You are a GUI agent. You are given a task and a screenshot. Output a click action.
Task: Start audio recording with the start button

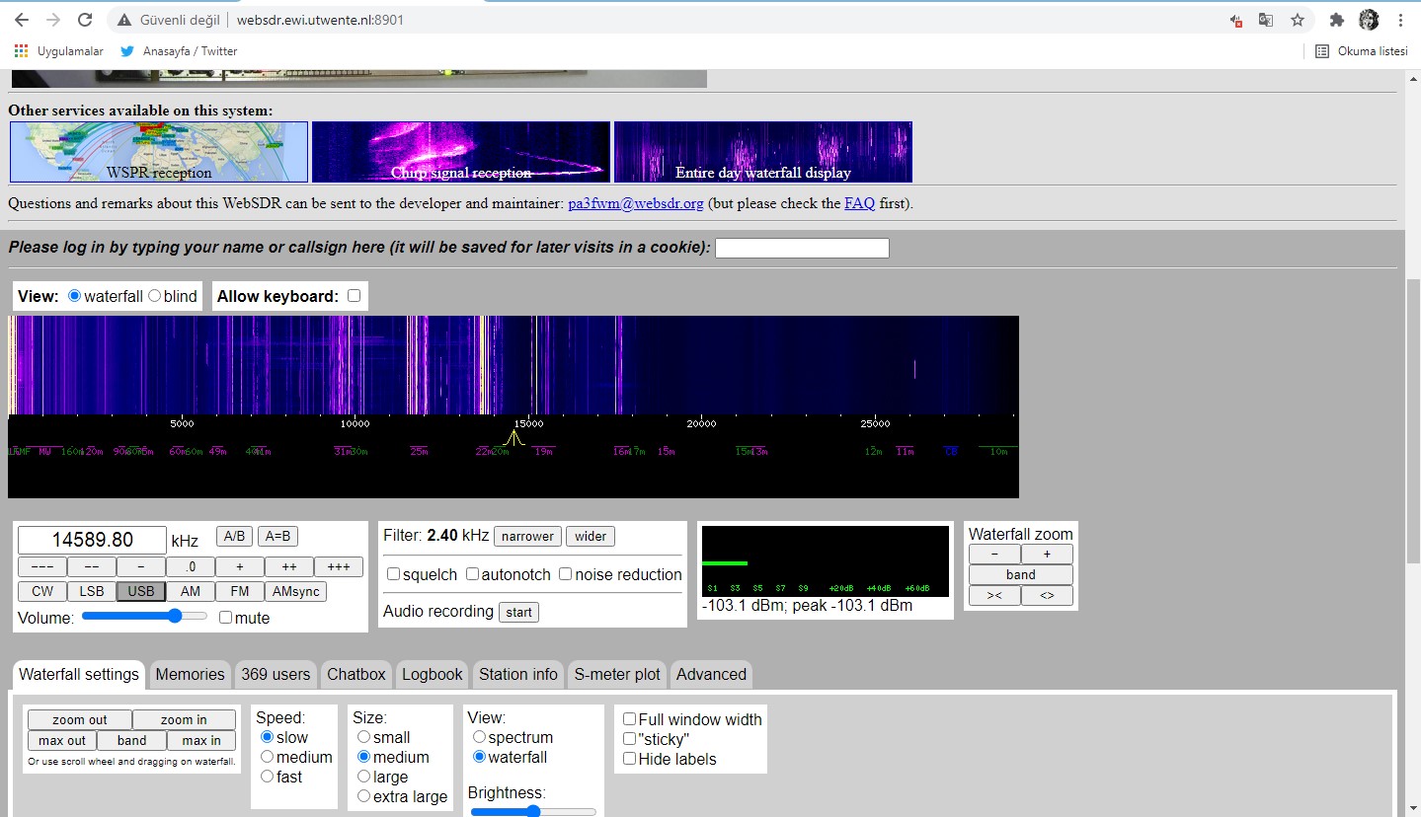pos(518,612)
